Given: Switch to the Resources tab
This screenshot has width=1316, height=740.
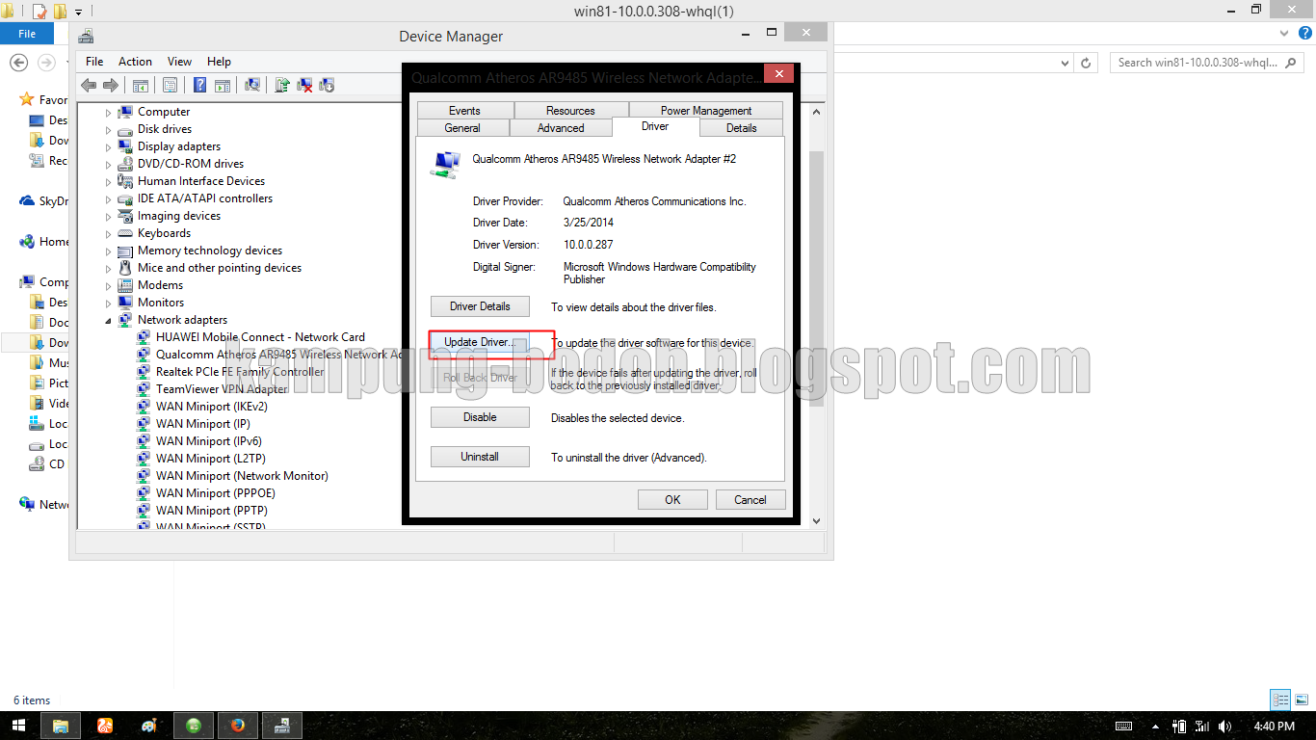Looking at the screenshot, I should pos(570,111).
